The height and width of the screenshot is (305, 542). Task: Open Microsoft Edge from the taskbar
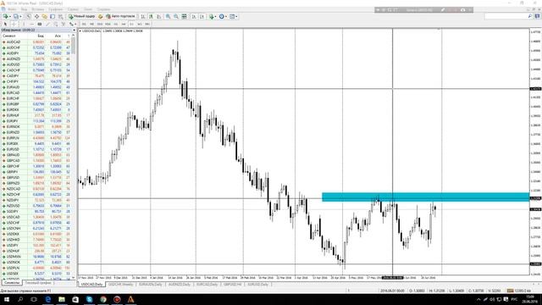47,299
